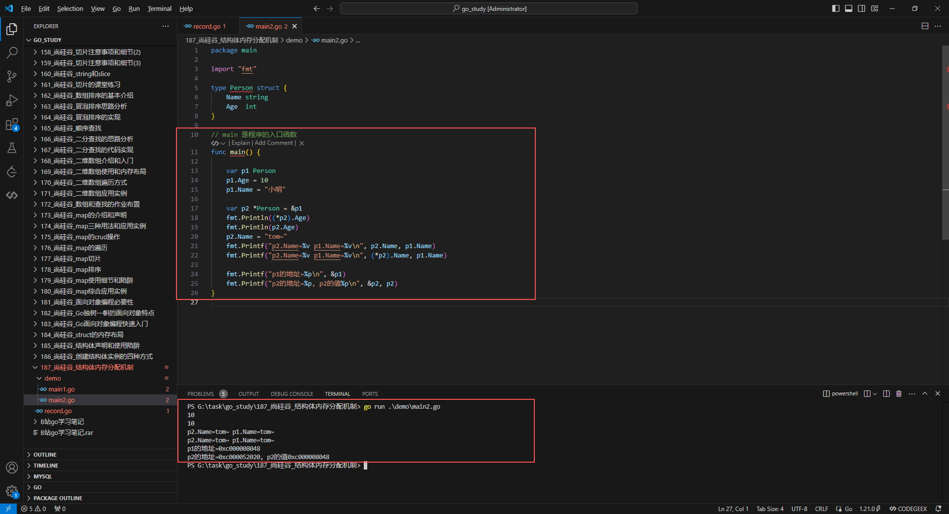Toggle the Primary Side Bar layout button

point(836,8)
